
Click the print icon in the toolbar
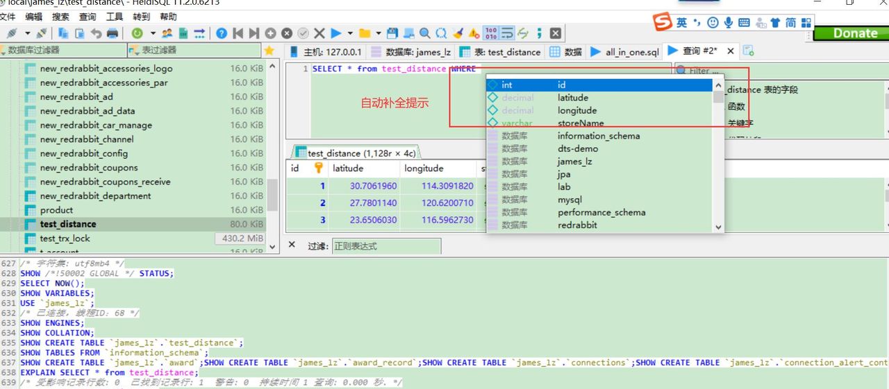[113, 33]
